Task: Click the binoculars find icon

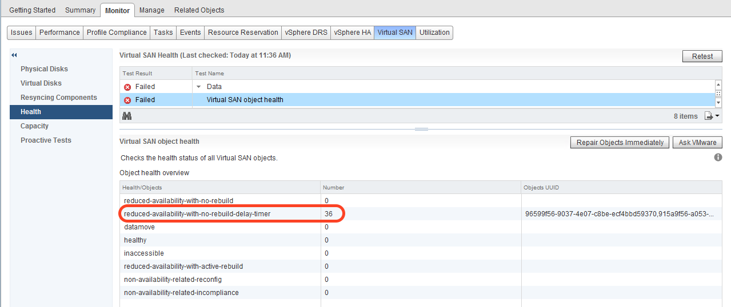Action: coord(127,116)
